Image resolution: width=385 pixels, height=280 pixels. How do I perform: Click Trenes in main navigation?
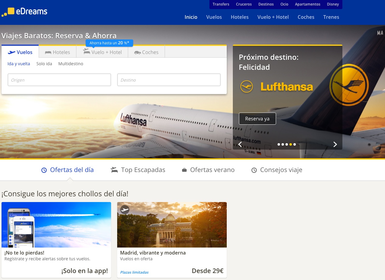(x=331, y=17)
